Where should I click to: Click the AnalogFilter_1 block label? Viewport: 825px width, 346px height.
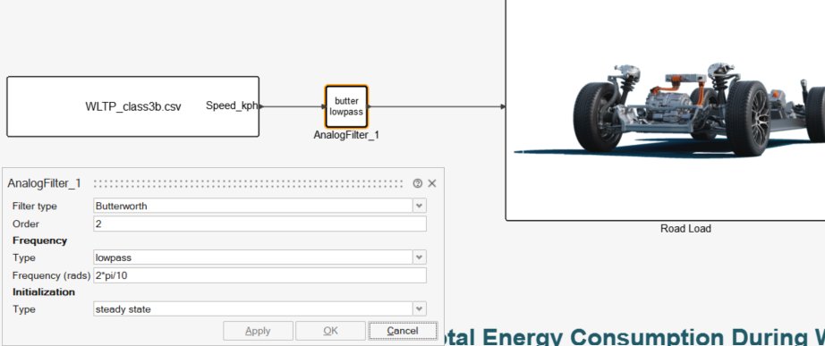tap(346, 135)
